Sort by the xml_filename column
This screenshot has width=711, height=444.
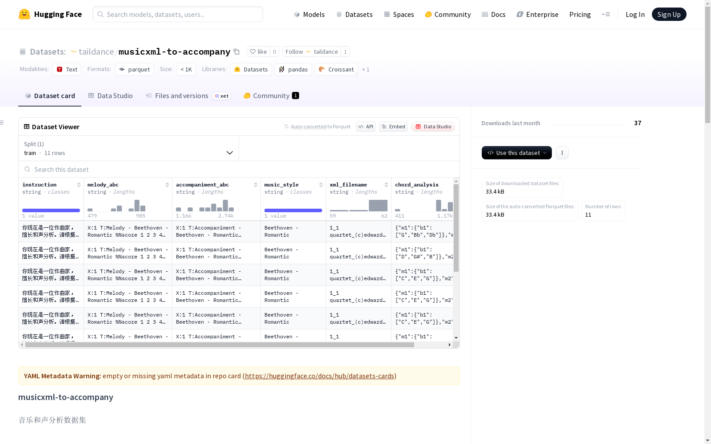pos(386,185)
